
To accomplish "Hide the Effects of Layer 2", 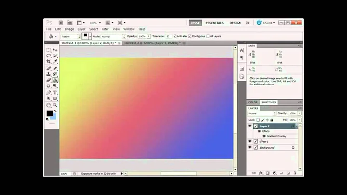I will pos(259,131).
